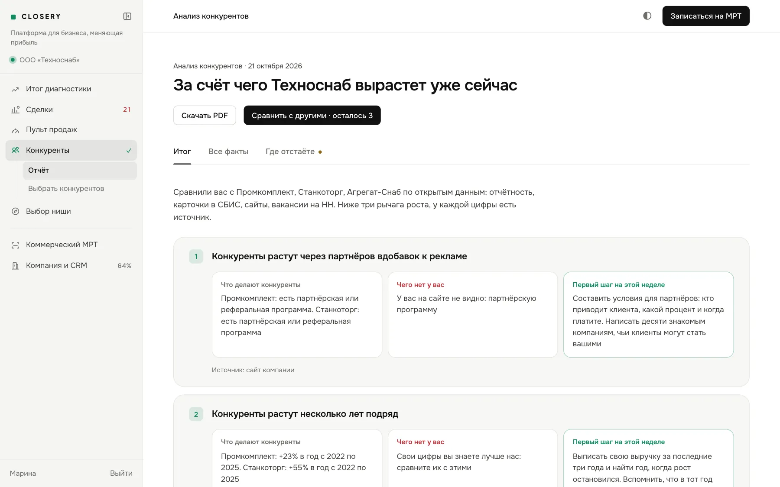The height and width of the screenshot is (487, 780).
Task: Click Записаться на МРТ button
Action: [706, 16]
